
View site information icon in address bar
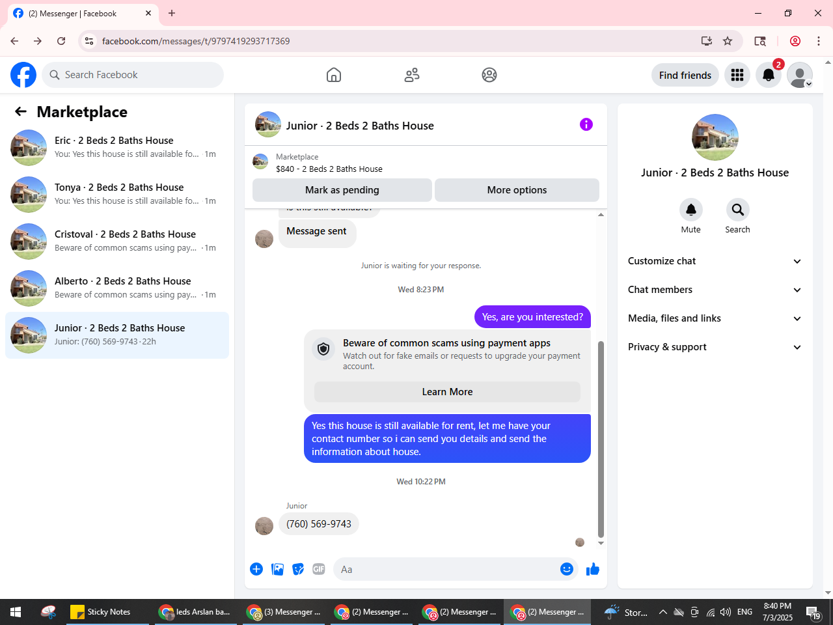pos(90,41)
